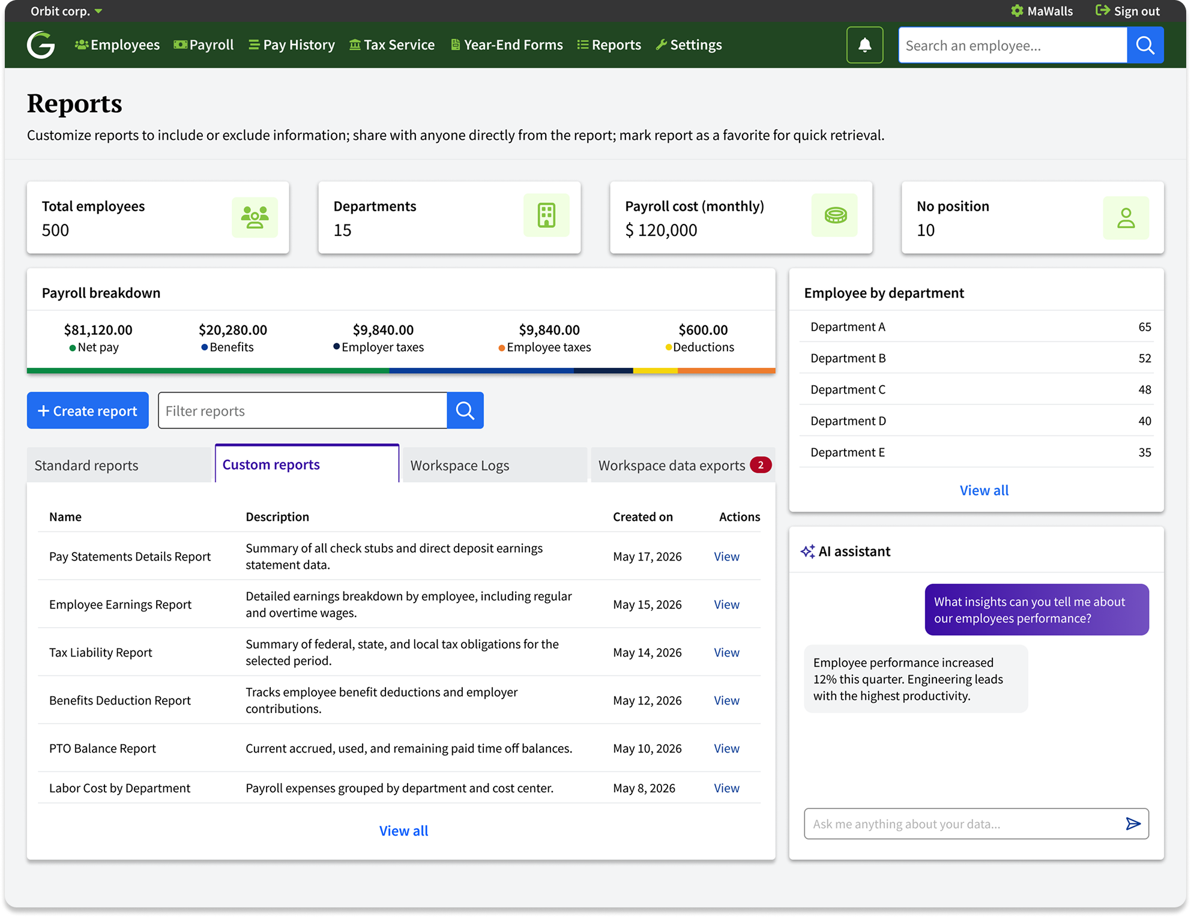Click the Payroll cost coin icon
Screen dimensions: 1191x917
tap(835, 215)
